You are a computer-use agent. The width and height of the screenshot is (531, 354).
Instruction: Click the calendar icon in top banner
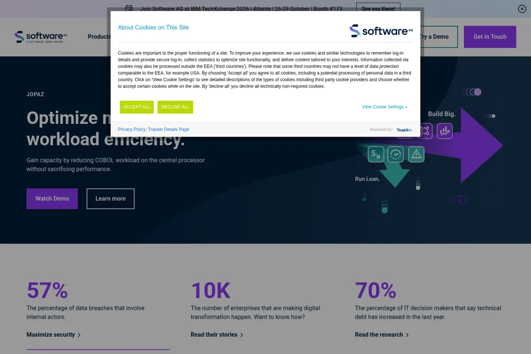pyautogui.click(x=129, y=8)
